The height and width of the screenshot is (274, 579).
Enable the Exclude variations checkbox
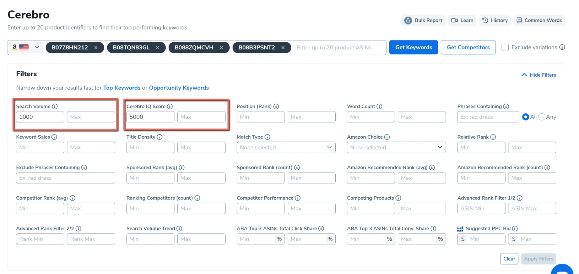(505, 47)
